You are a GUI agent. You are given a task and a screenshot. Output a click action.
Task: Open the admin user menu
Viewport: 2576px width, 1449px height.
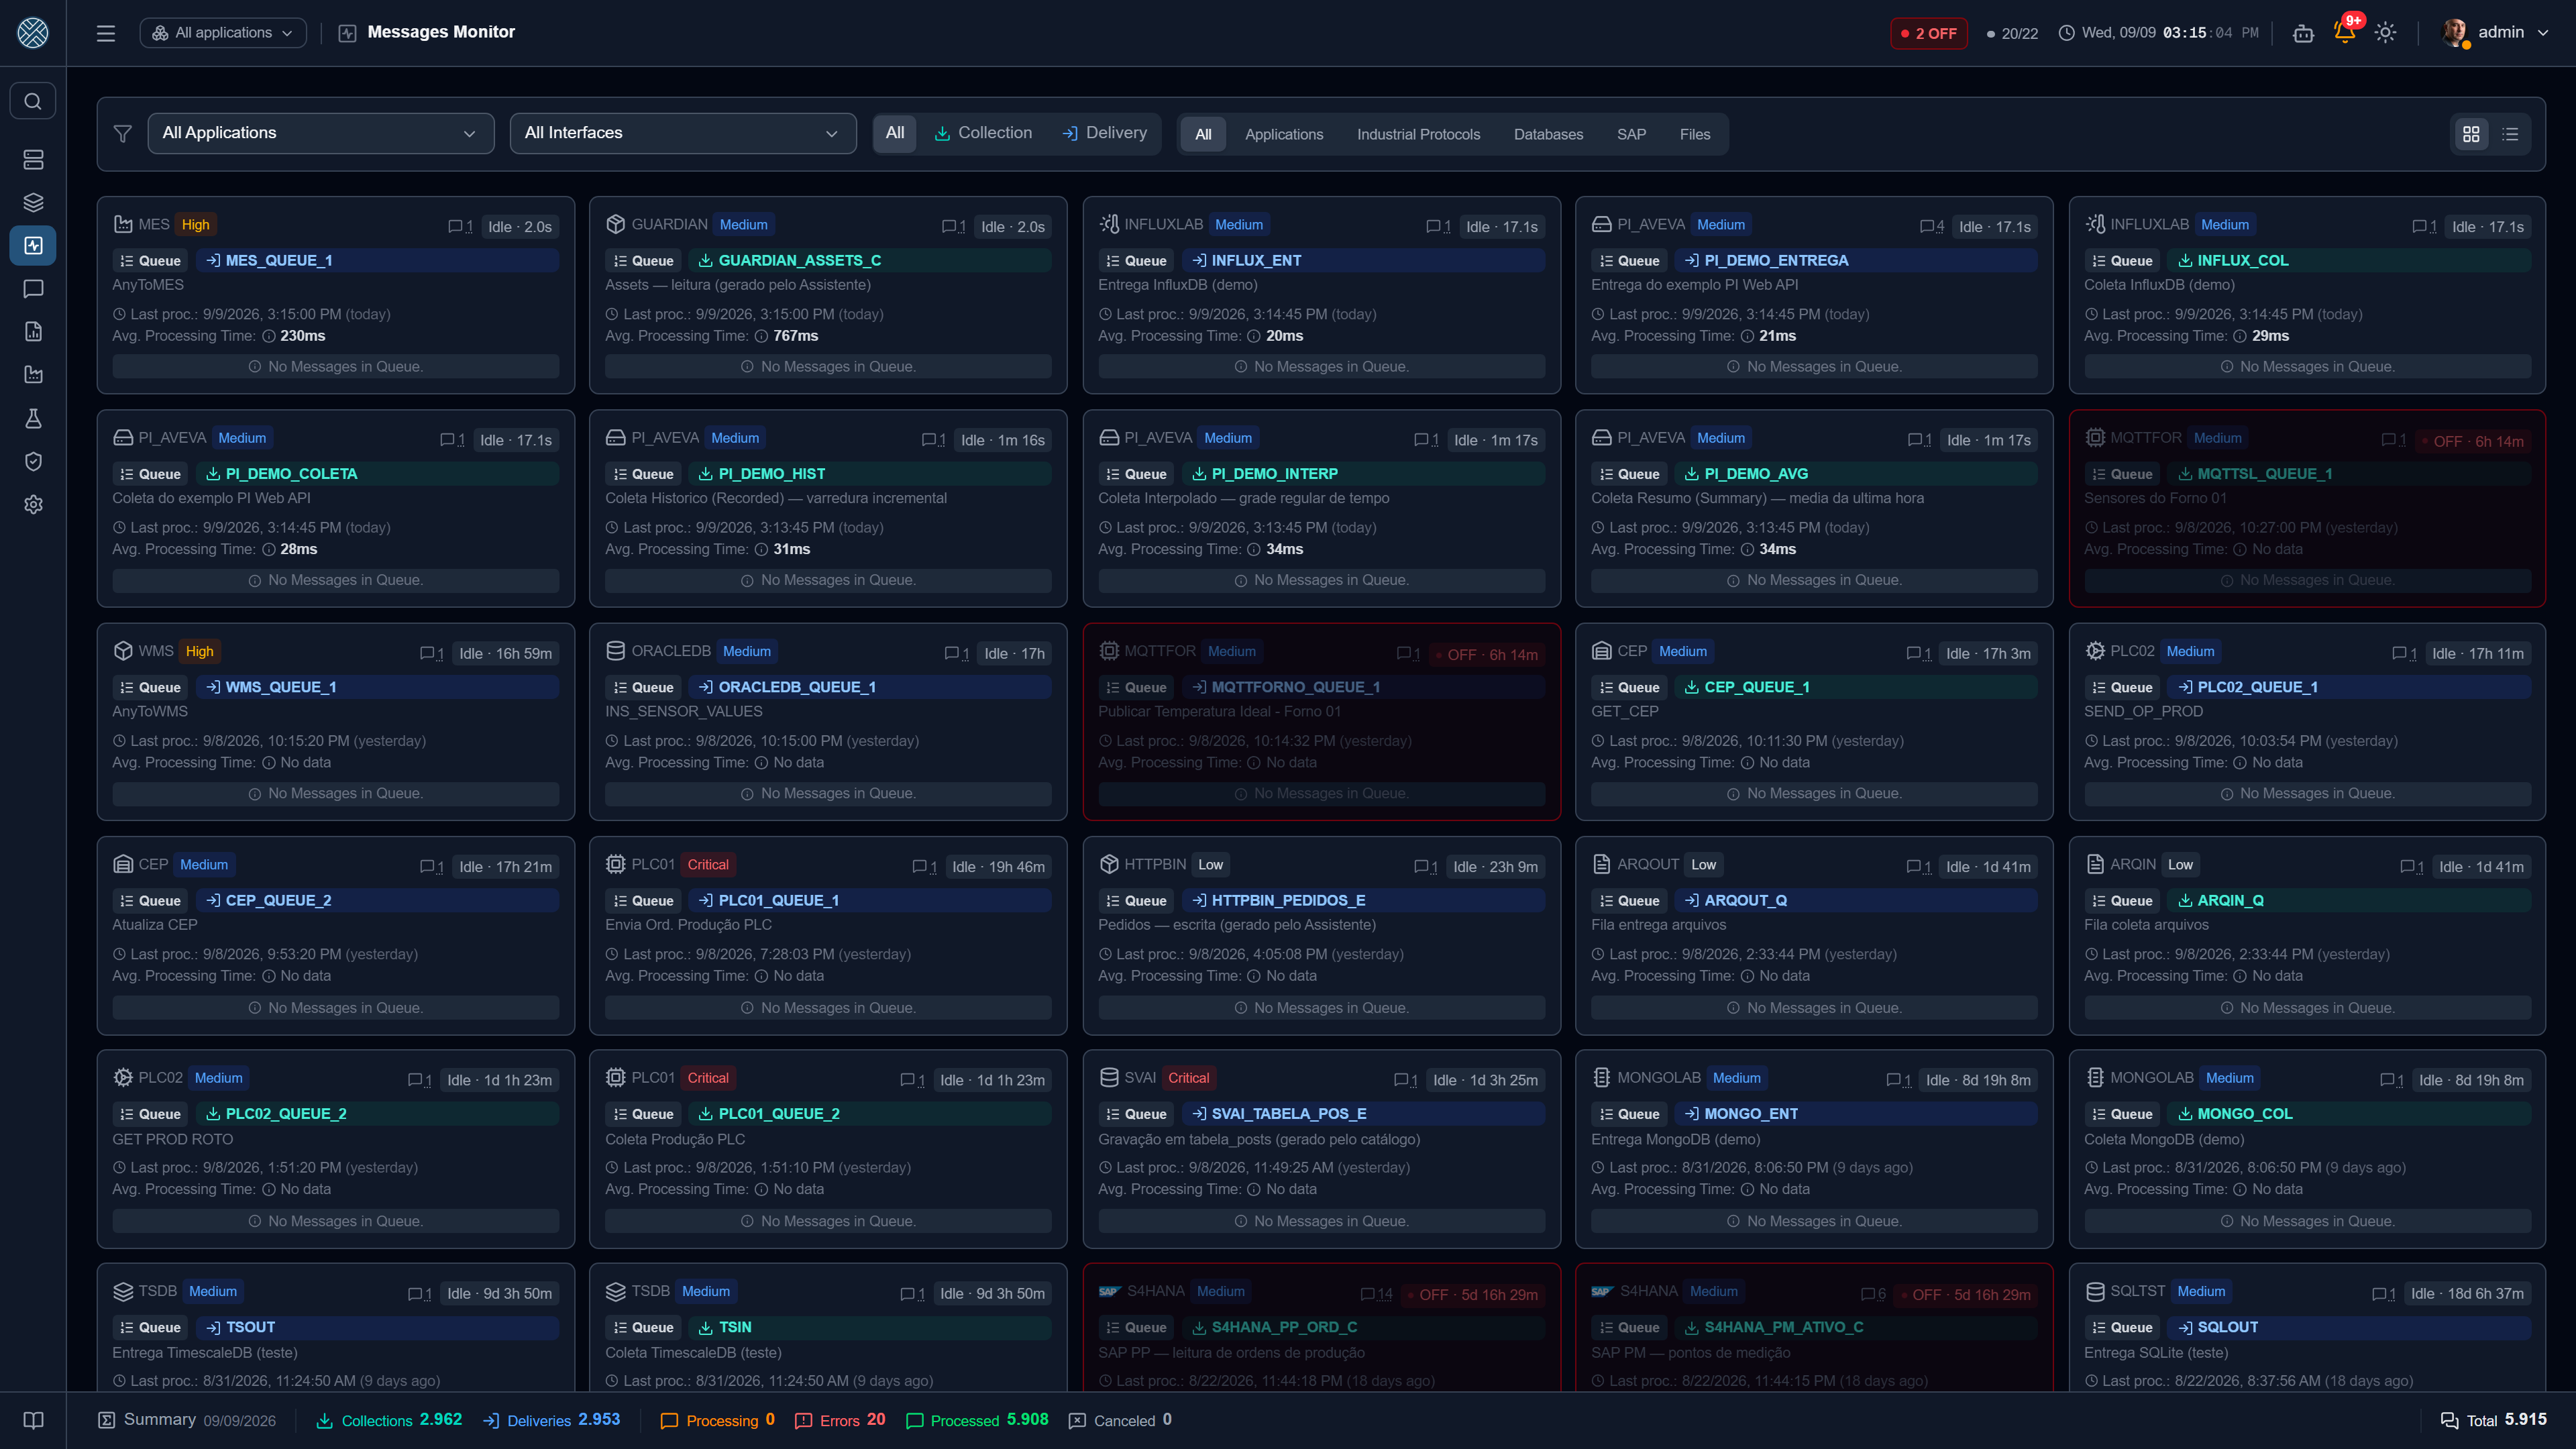(x=2494, y=33)
